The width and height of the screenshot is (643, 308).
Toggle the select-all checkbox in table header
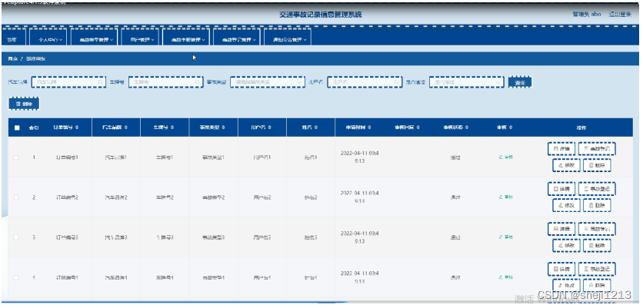pos(17,128)
